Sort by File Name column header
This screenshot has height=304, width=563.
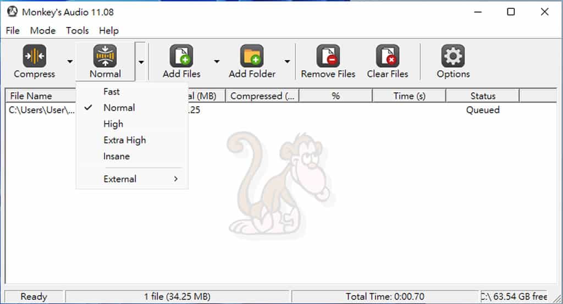click(x=41, y=96)
